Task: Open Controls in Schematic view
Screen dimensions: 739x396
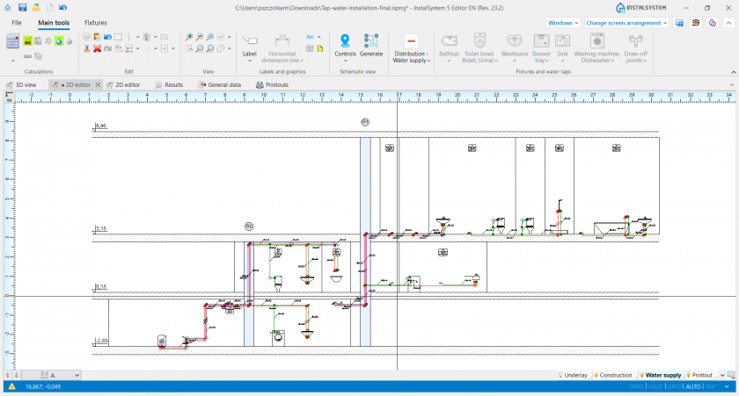Action: pos(345,45)
